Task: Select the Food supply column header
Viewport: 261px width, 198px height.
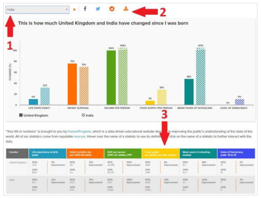Action: point(159,153)
